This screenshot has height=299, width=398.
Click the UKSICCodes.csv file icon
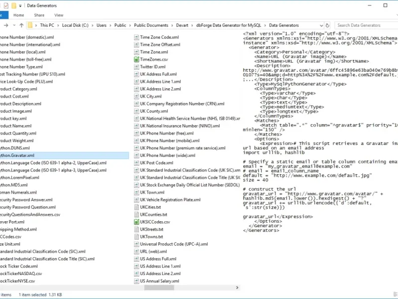coord(136,222)
